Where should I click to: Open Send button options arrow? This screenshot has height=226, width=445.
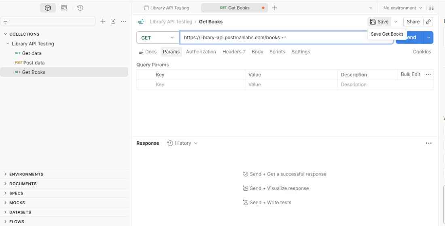(x=428, y=38)
